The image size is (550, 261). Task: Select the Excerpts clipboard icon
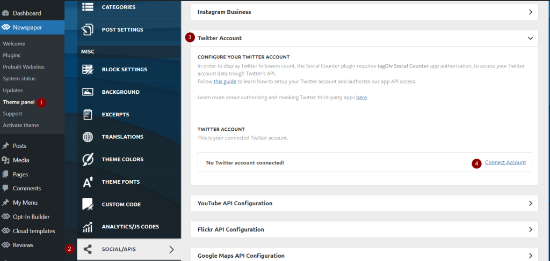tap(88, 114)
